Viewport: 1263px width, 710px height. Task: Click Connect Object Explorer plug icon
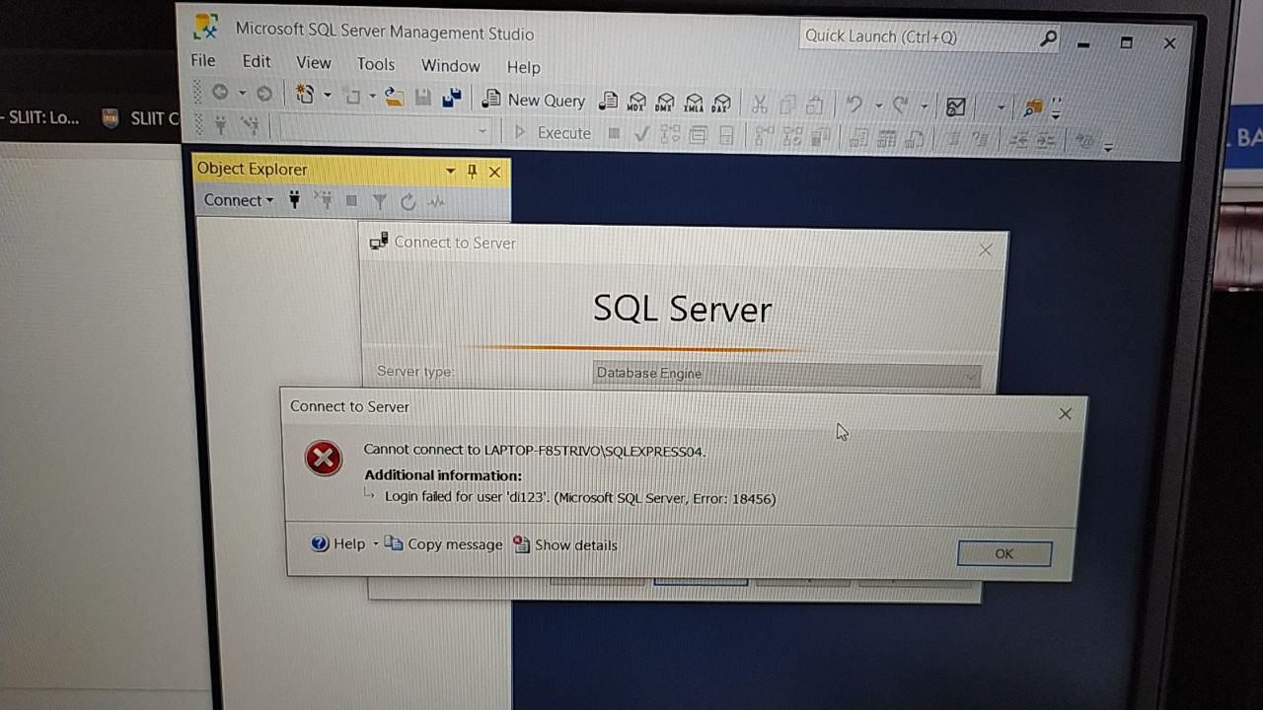point(294,200)
